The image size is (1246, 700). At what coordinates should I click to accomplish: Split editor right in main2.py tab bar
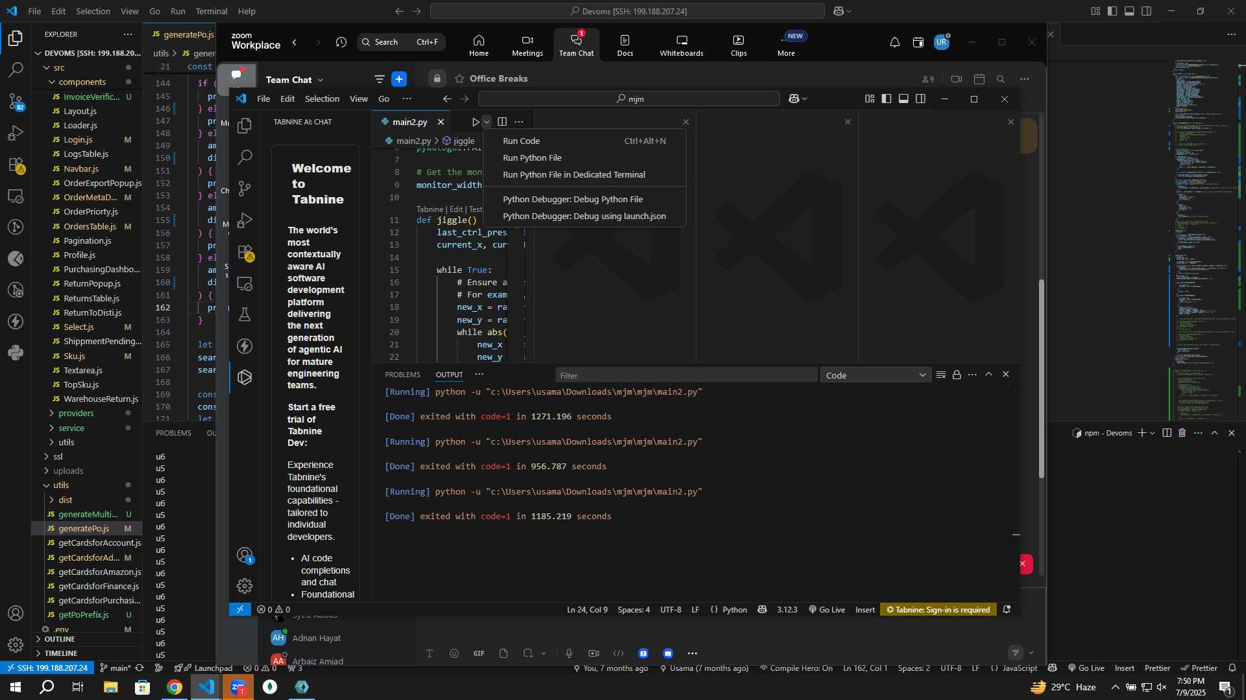pyautogui.click(x=502, y=122)
